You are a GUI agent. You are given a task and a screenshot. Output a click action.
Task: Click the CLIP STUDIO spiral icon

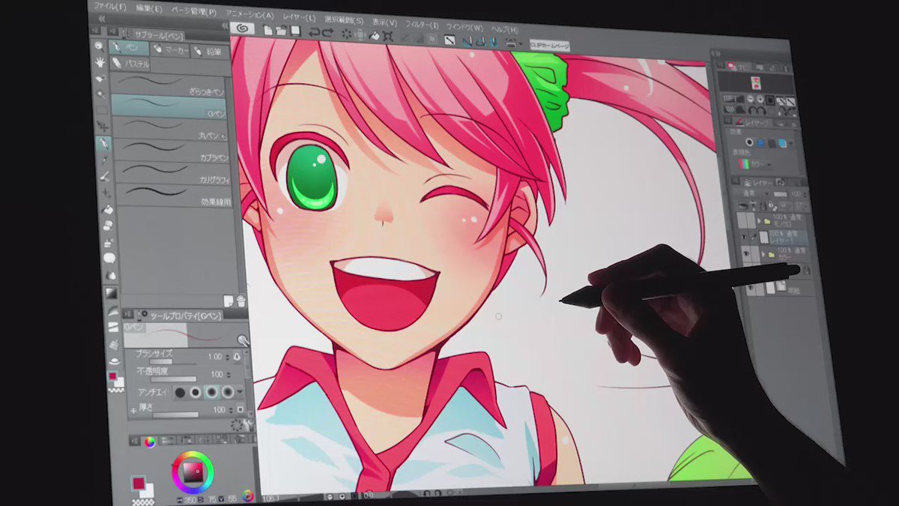point(241,28)
